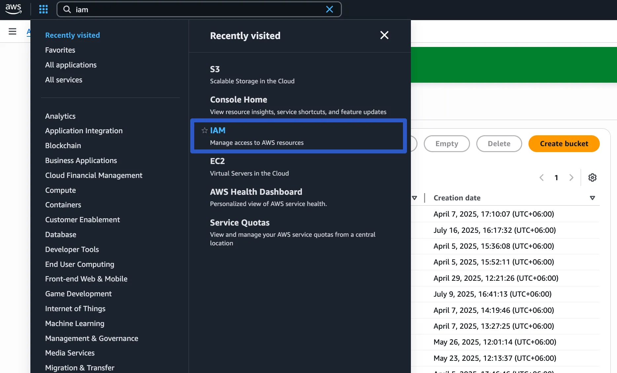Clear the search field using the X icon
Viewport: 617px width, 373px height.
(329, 9)
